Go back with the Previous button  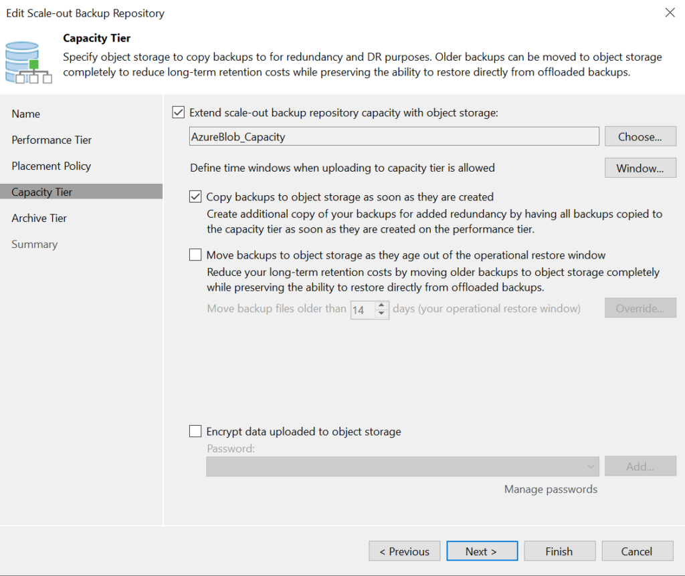coord(404,551)
